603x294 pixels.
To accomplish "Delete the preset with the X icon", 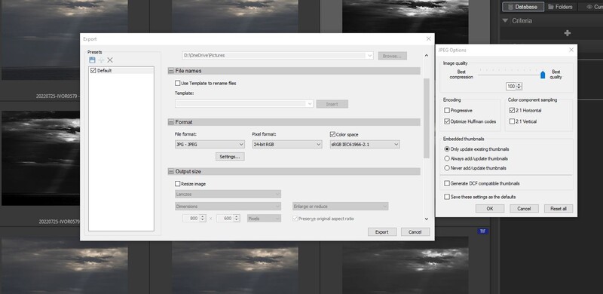I will pos(110,60).
